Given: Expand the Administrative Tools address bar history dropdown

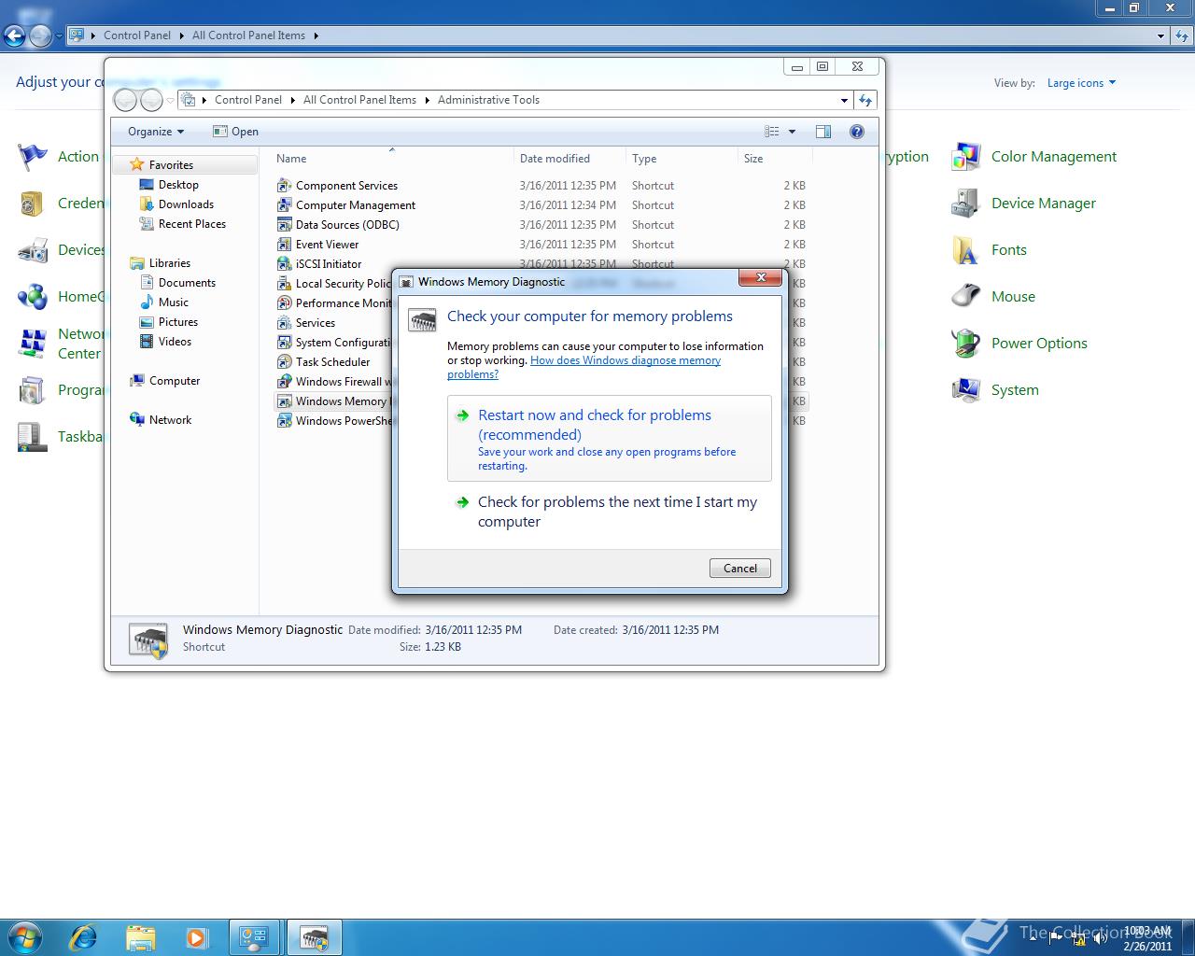Looking at the screenshot, I should [844, 100].
